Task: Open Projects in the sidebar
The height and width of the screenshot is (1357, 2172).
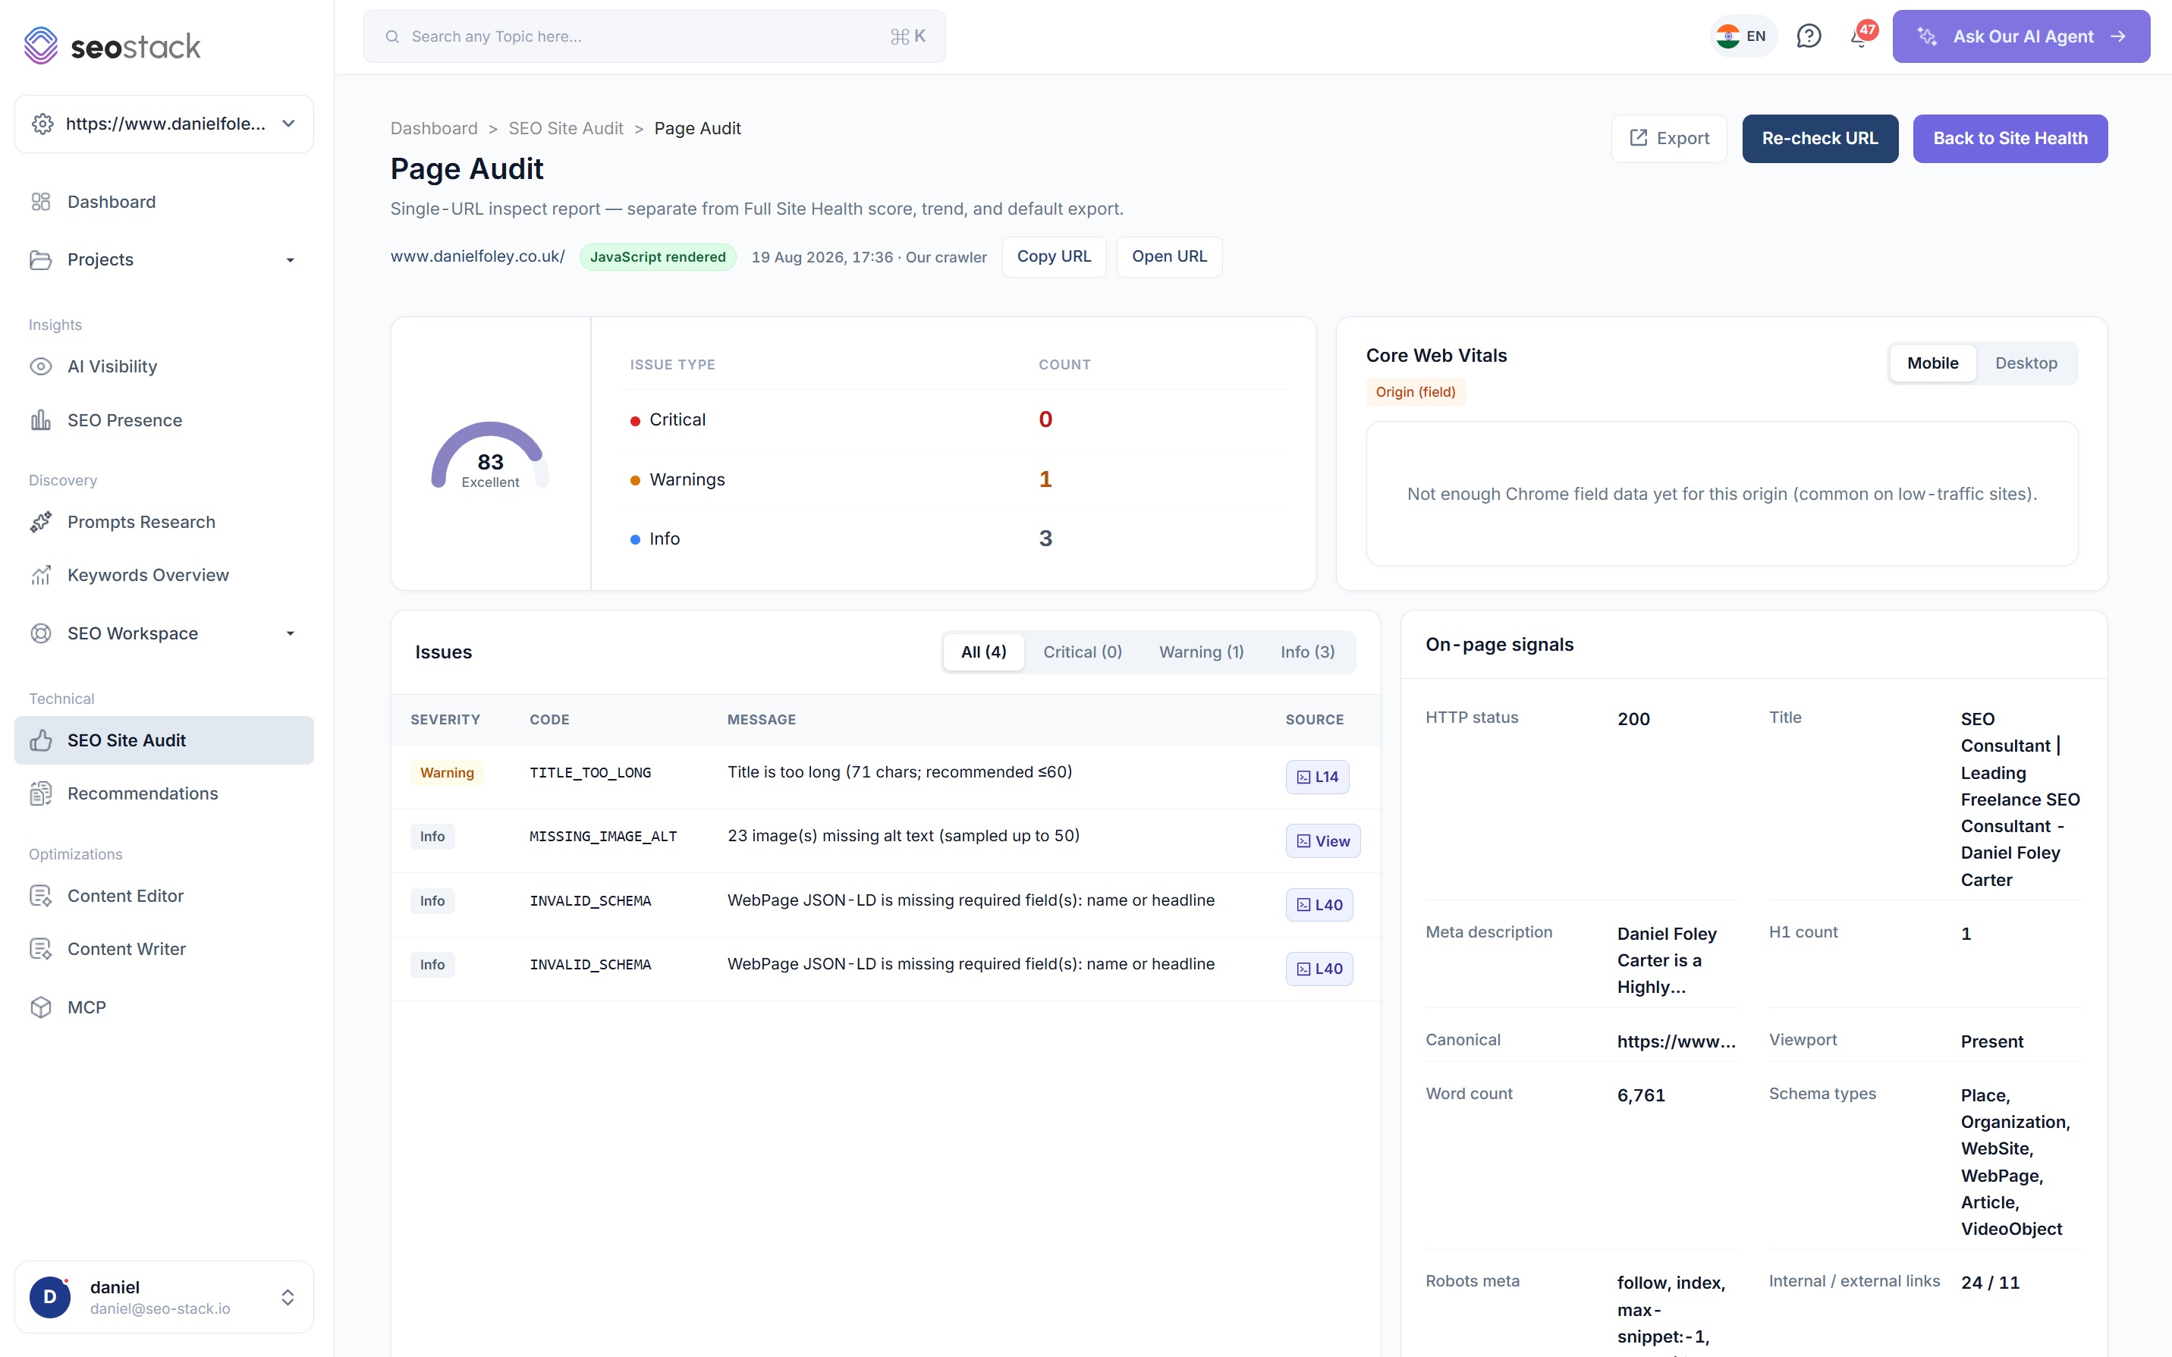Action: tap(164, 259)
